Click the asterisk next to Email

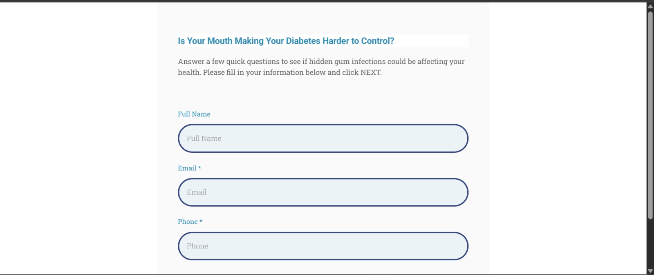pos(200,168)
